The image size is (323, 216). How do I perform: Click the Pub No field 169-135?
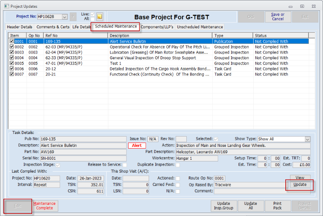click(x=83, y=139)
